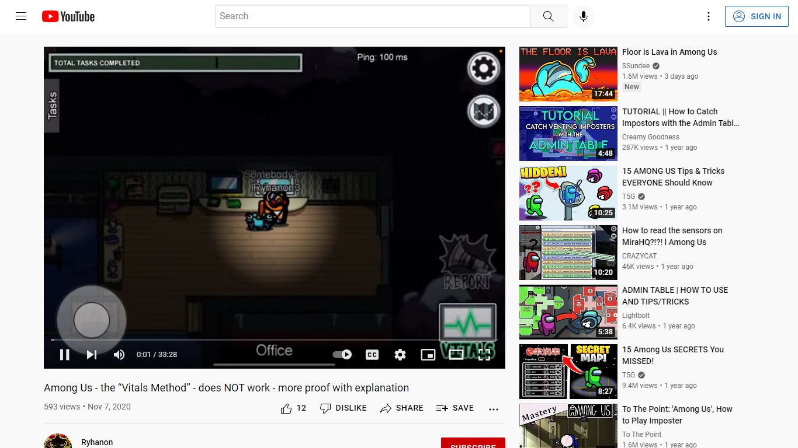Go to the YouTube home logo
Screen dimensions: 798x448
pyautogui.click(x=68, y=16)
